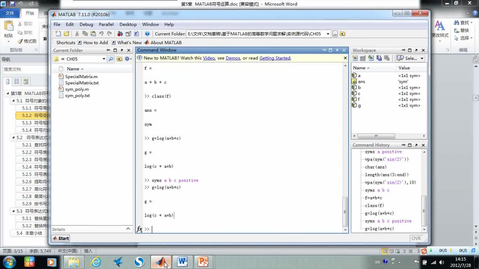Click the About MATLAB shortcut
The width and height of the screenshot is (479, 269).
(163, 42)
